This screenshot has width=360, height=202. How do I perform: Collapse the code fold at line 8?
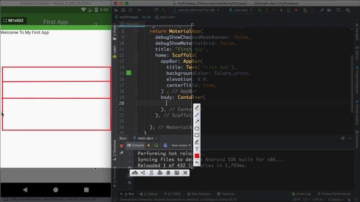tap(136, 31)
